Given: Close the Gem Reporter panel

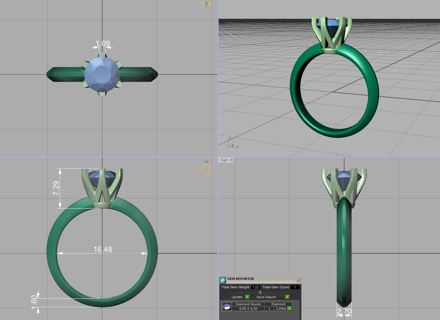Looking at the screenshot, I should (x=298, y=280).
